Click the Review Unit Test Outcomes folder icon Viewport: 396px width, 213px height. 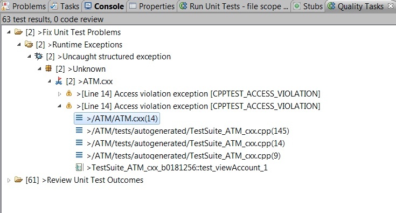coord(18,180)
